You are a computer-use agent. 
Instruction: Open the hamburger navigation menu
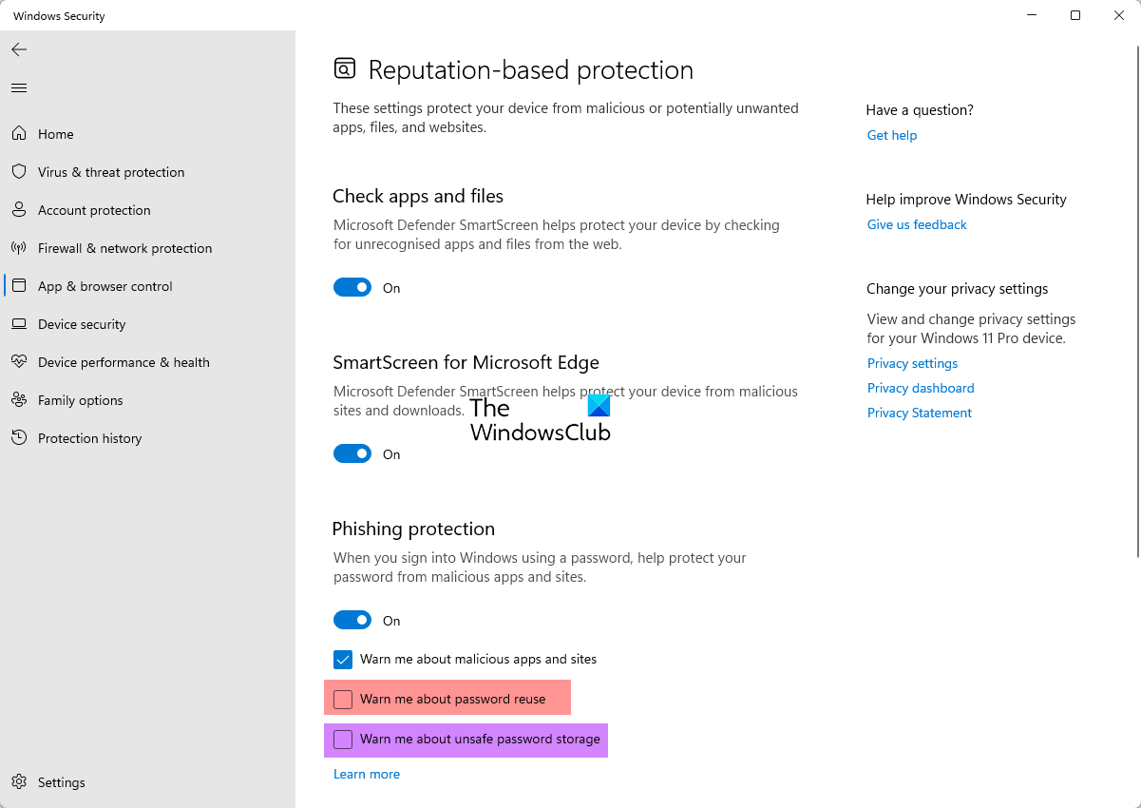pos(19,88)
